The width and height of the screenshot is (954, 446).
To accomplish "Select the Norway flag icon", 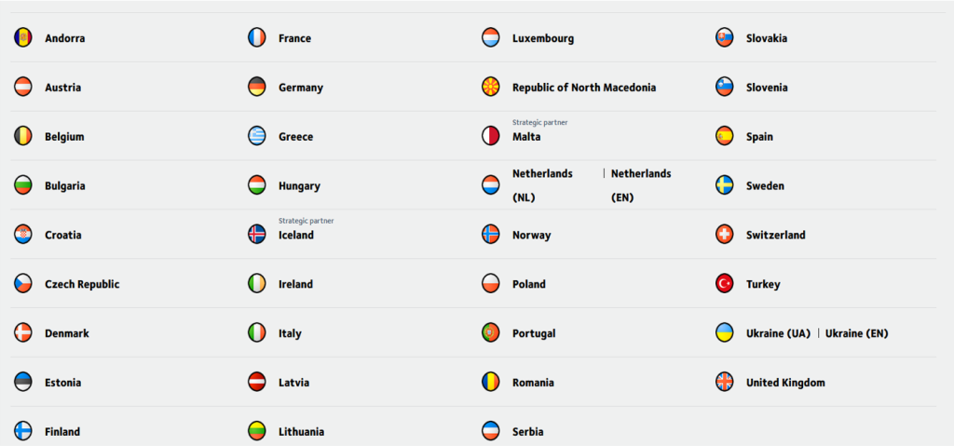I will [491, 235].
